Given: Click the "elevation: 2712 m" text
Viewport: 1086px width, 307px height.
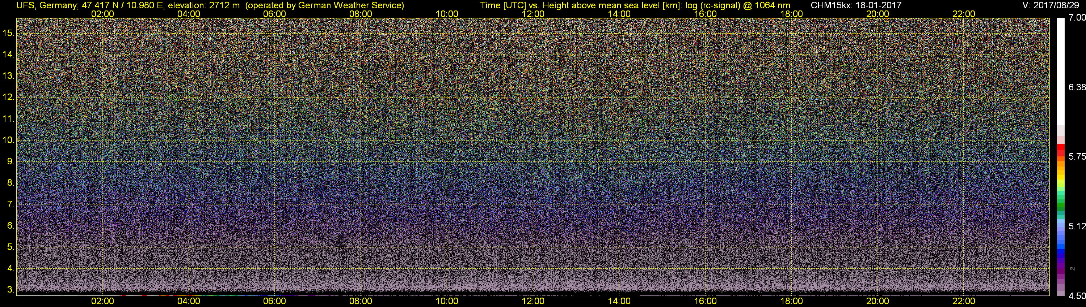Looking at the screenshot, I should pos(204,5).
